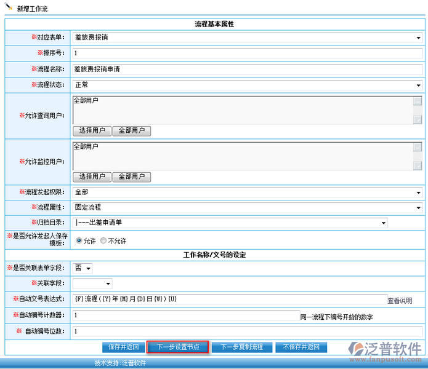Click 选择用户 button under 允许查询用户

click(x=92, y=131)
